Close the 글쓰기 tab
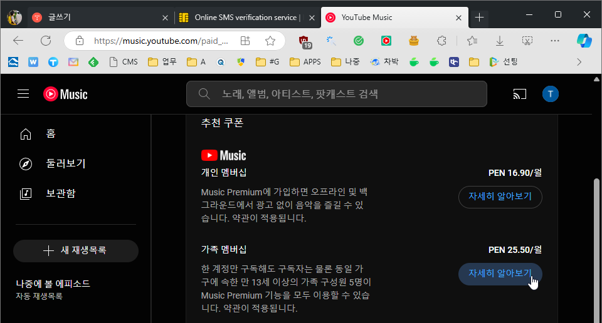Viewport: 602px width, 323px height. coord(165,18)
